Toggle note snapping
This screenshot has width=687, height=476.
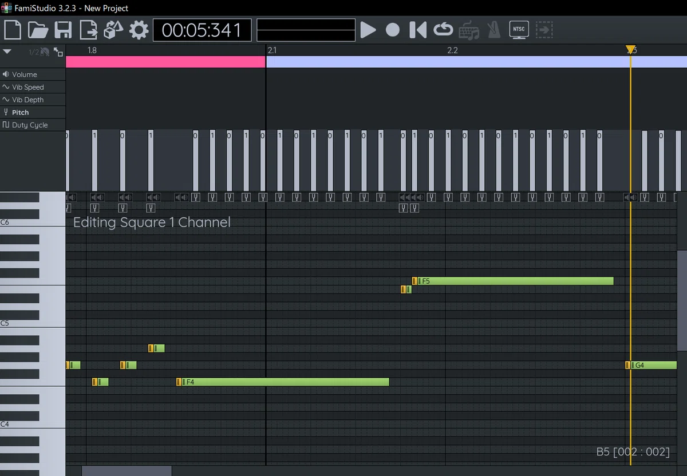45,52
